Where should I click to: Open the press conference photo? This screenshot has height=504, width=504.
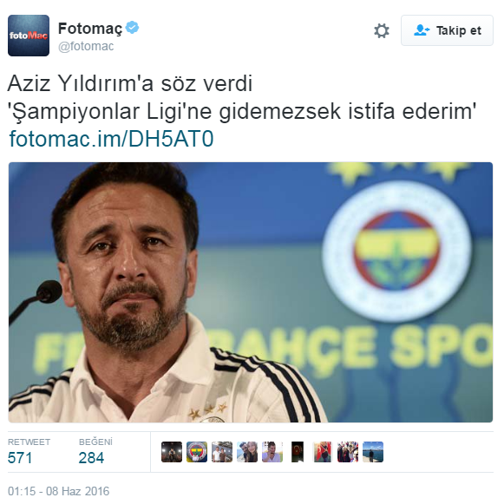pyautogui.click(x=251, y=292)
